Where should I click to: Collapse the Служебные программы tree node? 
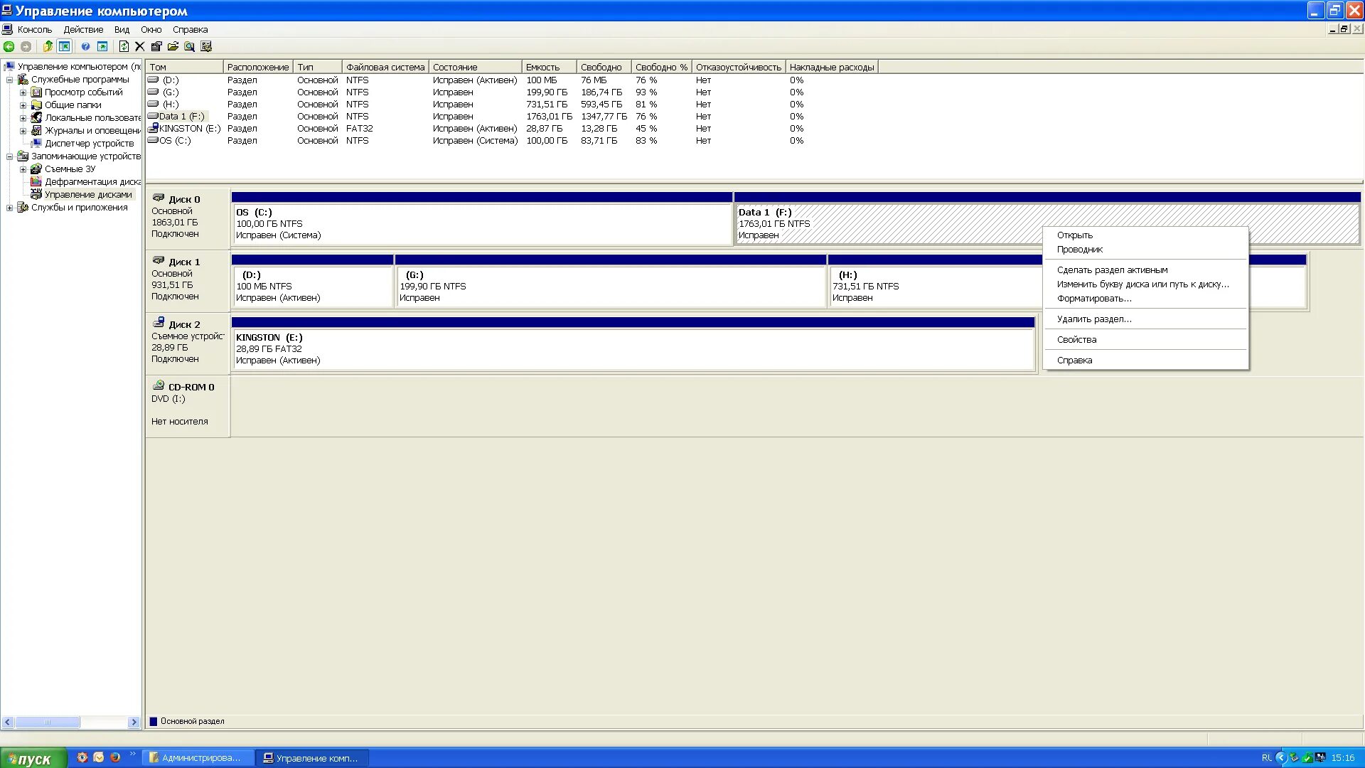[x=9, y=80]
